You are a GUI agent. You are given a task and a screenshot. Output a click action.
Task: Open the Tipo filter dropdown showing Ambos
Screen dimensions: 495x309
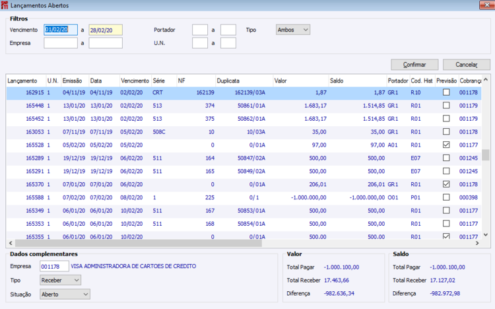pyautogui.click(x=293, y=30)
